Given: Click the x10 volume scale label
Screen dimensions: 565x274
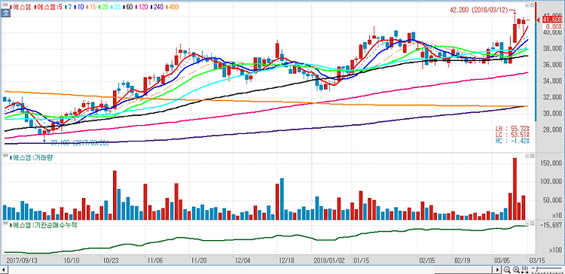Looking at the screenshot, I should 557,215.
